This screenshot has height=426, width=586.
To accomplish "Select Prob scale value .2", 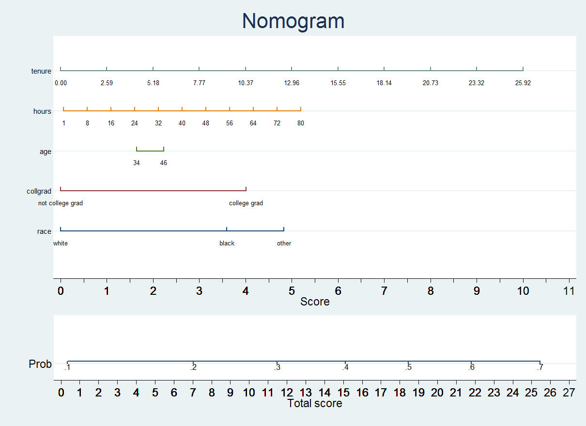I will tap(193, 368).
